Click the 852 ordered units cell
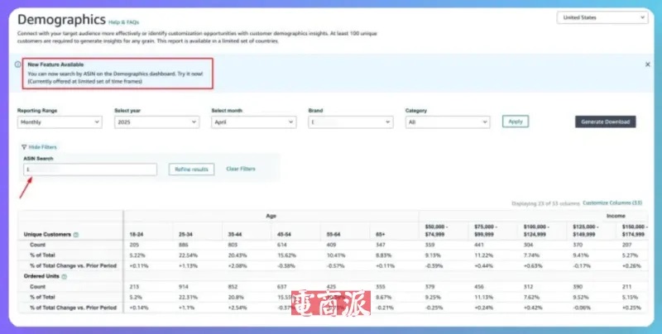 coord(233,287)
